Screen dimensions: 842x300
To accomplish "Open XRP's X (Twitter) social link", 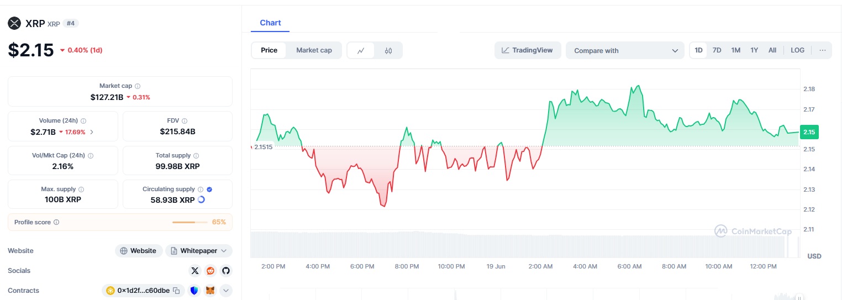I will tap(194, 271).
